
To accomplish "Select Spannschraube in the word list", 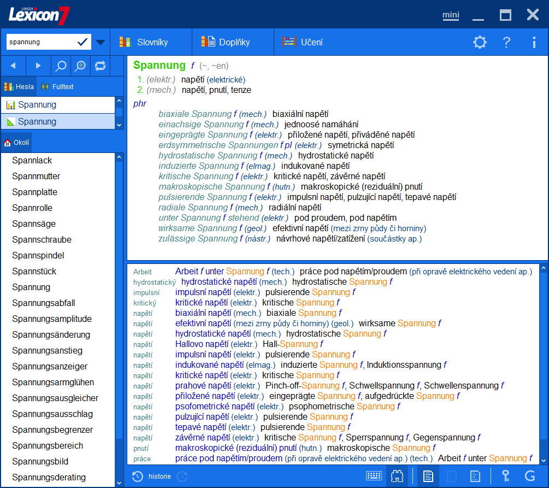I will click(x=42, y=239).
